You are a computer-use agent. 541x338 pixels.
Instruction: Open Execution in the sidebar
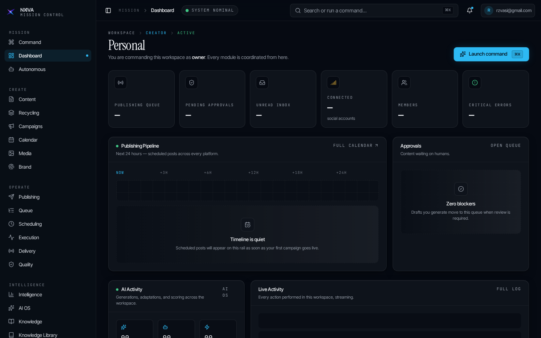point(48,237)
